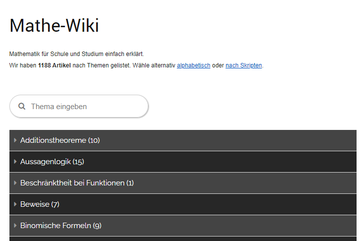Select the 'Additionstheoreme (10)' heading text
The image size is (364, 241).
tap(60, 140)
